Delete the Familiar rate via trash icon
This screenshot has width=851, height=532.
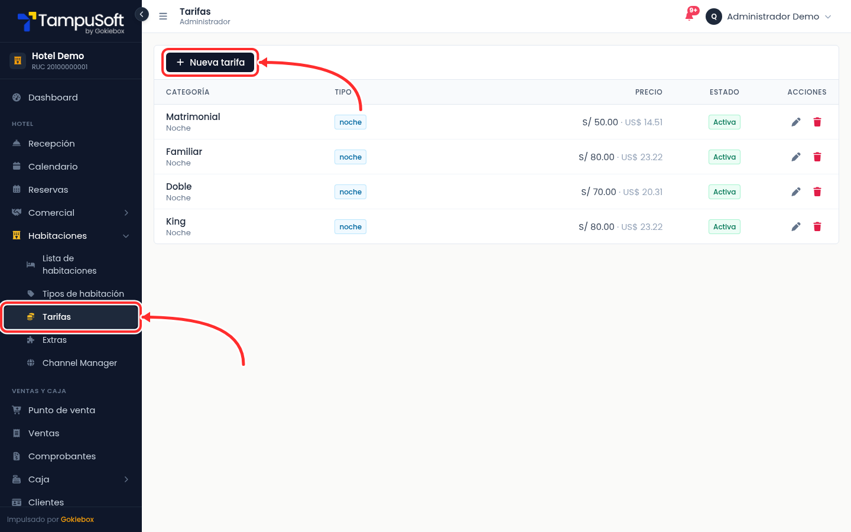click(x=817, y=157)
